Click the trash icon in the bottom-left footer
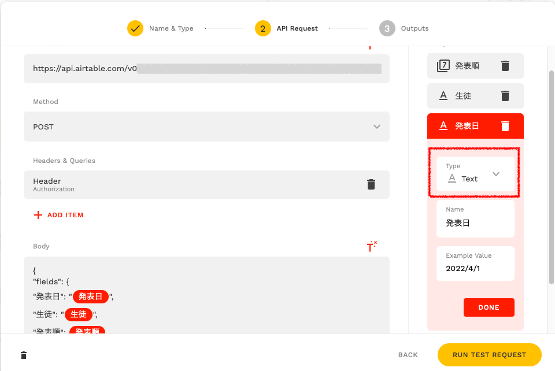555x371 pixels. (x=24, y=355)
